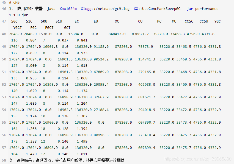Click the EC column header

[77, 21]
